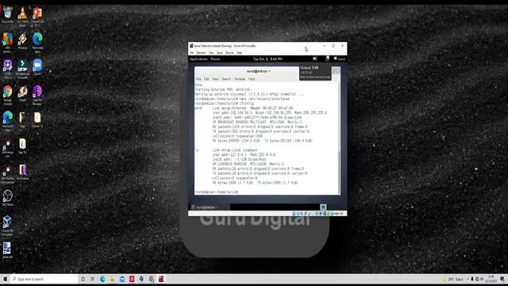Open the Mail app from taskbar
Screen dimensions: 508x286
point(122,279)
